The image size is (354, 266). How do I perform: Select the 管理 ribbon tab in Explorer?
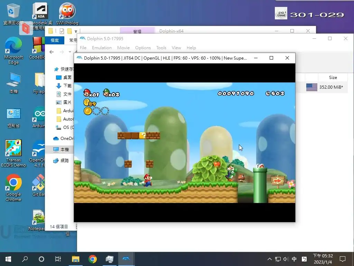click(137, 31)
